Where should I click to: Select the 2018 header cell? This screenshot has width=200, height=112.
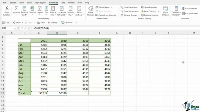(100, 41)
